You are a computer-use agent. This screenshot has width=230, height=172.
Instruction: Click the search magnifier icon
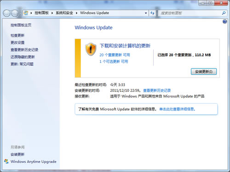coord(224,13)
